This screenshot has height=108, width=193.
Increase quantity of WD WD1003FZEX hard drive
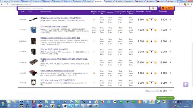[156, 83]
